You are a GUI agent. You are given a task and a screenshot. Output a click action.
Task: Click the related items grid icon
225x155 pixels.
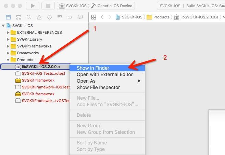click(93, 17)
